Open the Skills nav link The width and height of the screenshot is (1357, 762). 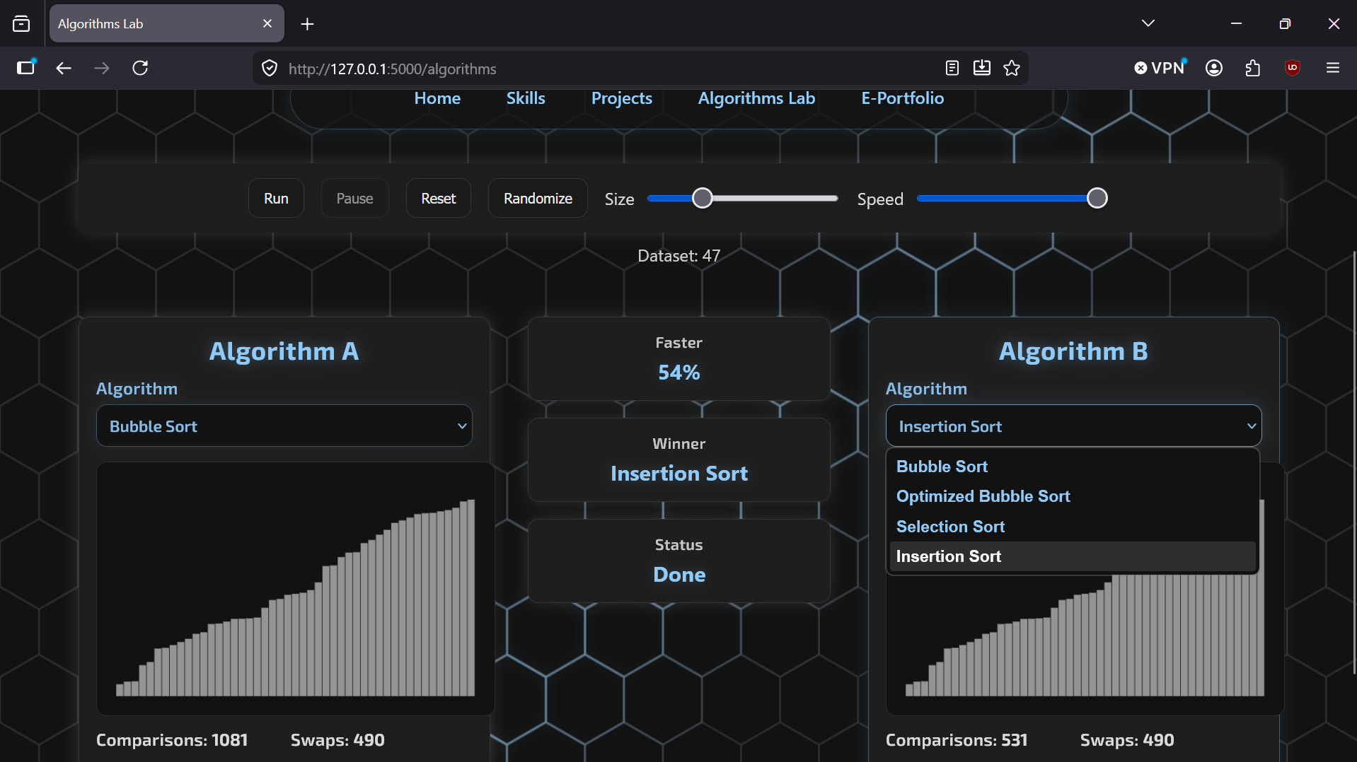coord(526,98)
